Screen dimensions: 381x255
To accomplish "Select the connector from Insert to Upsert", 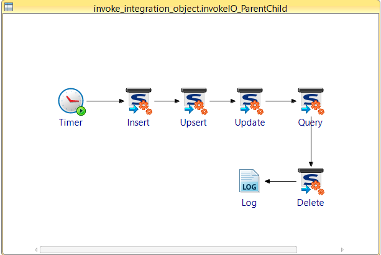I will [167, 101].
